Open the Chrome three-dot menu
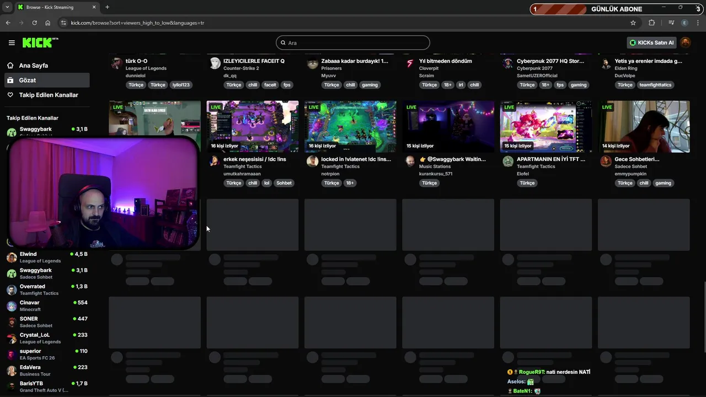Viewport: 706px width, 397px height. tap(698, 23)
